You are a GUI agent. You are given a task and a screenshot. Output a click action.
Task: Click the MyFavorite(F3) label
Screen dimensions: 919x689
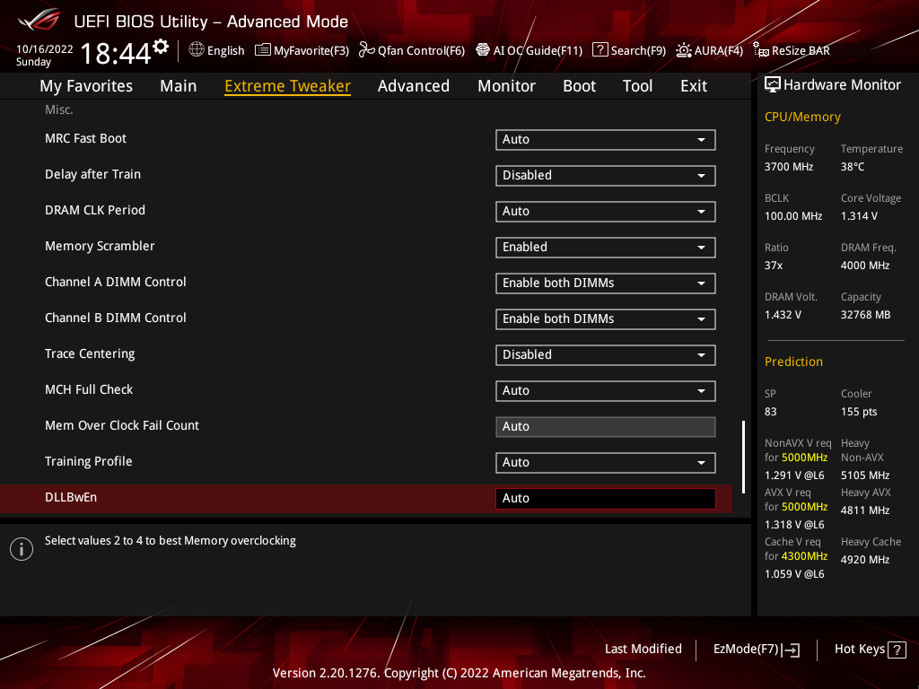(311, 50)
